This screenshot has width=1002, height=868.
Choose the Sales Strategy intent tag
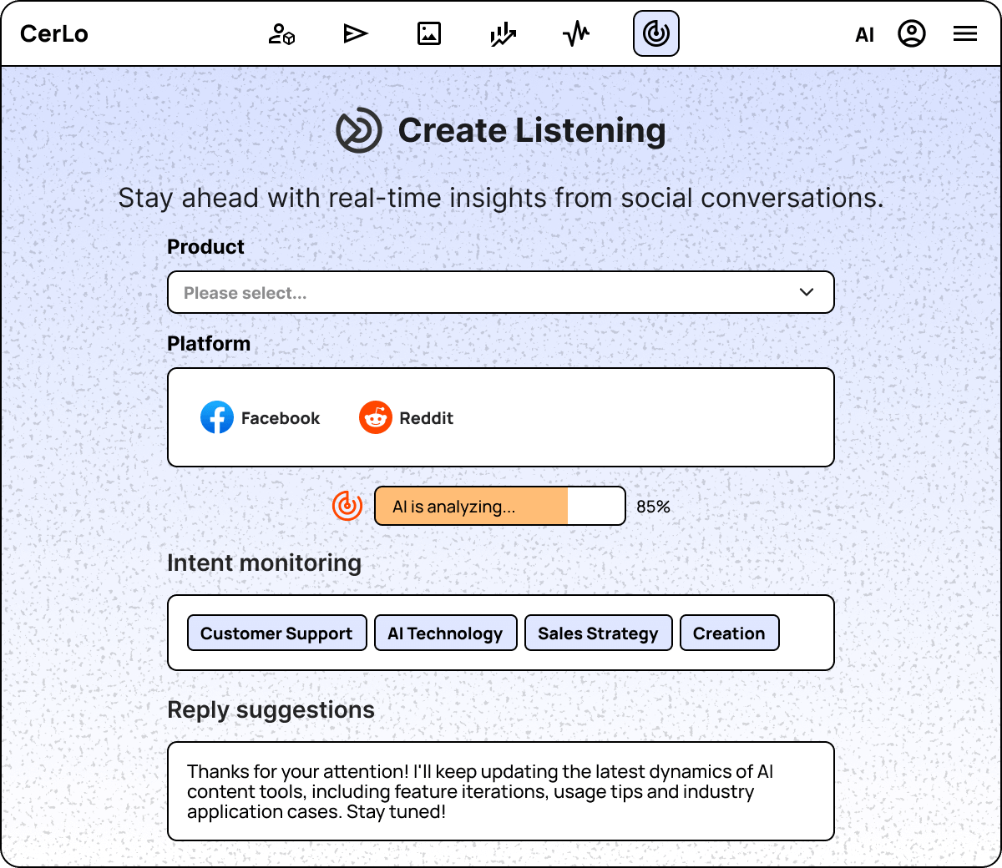pos(598,633)
